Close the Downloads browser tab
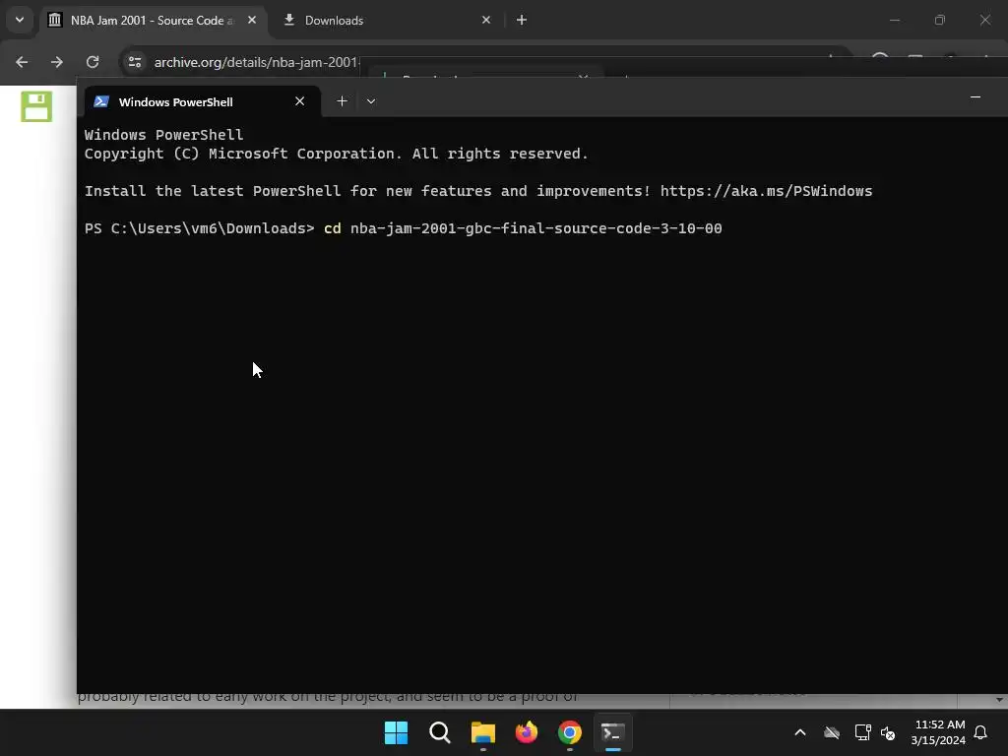1008x756 pixels. click(x=486, y=21)
